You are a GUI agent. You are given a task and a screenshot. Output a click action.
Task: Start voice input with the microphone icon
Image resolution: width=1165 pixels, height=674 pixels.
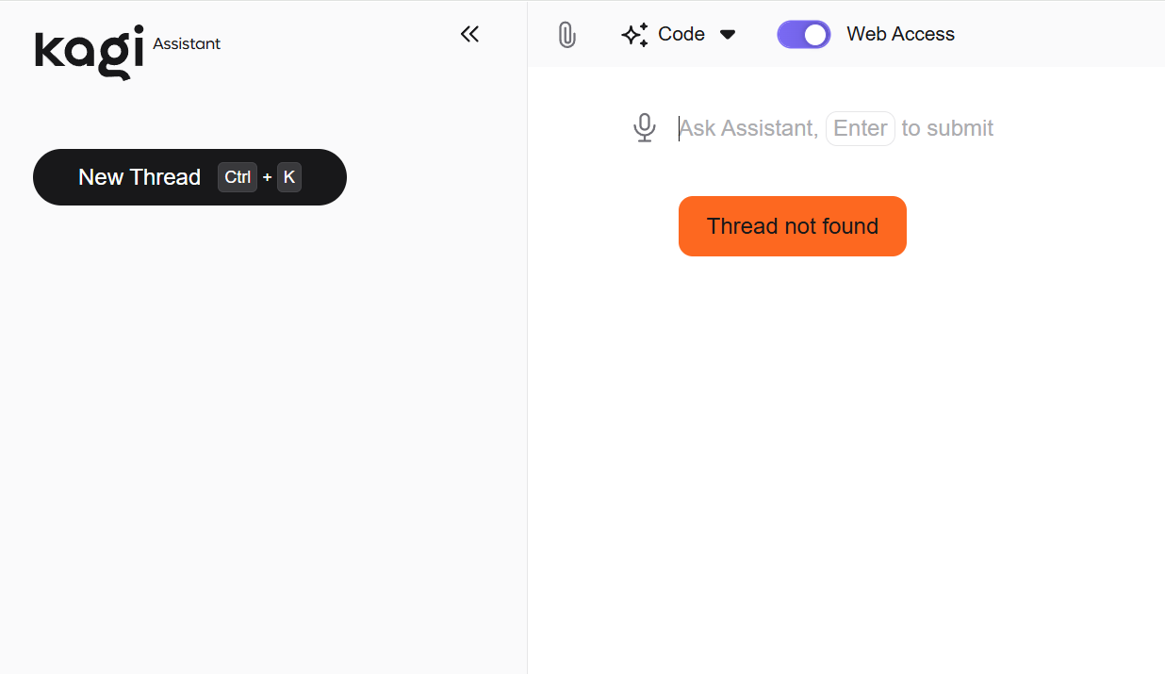pyautogui.click(x=644, y=128)
